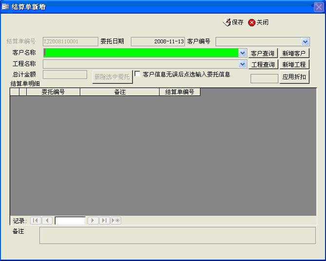Screen dimensions: 326x261
Task: Click the 结算单编号 column header in grid
Action: coord(180,92)
